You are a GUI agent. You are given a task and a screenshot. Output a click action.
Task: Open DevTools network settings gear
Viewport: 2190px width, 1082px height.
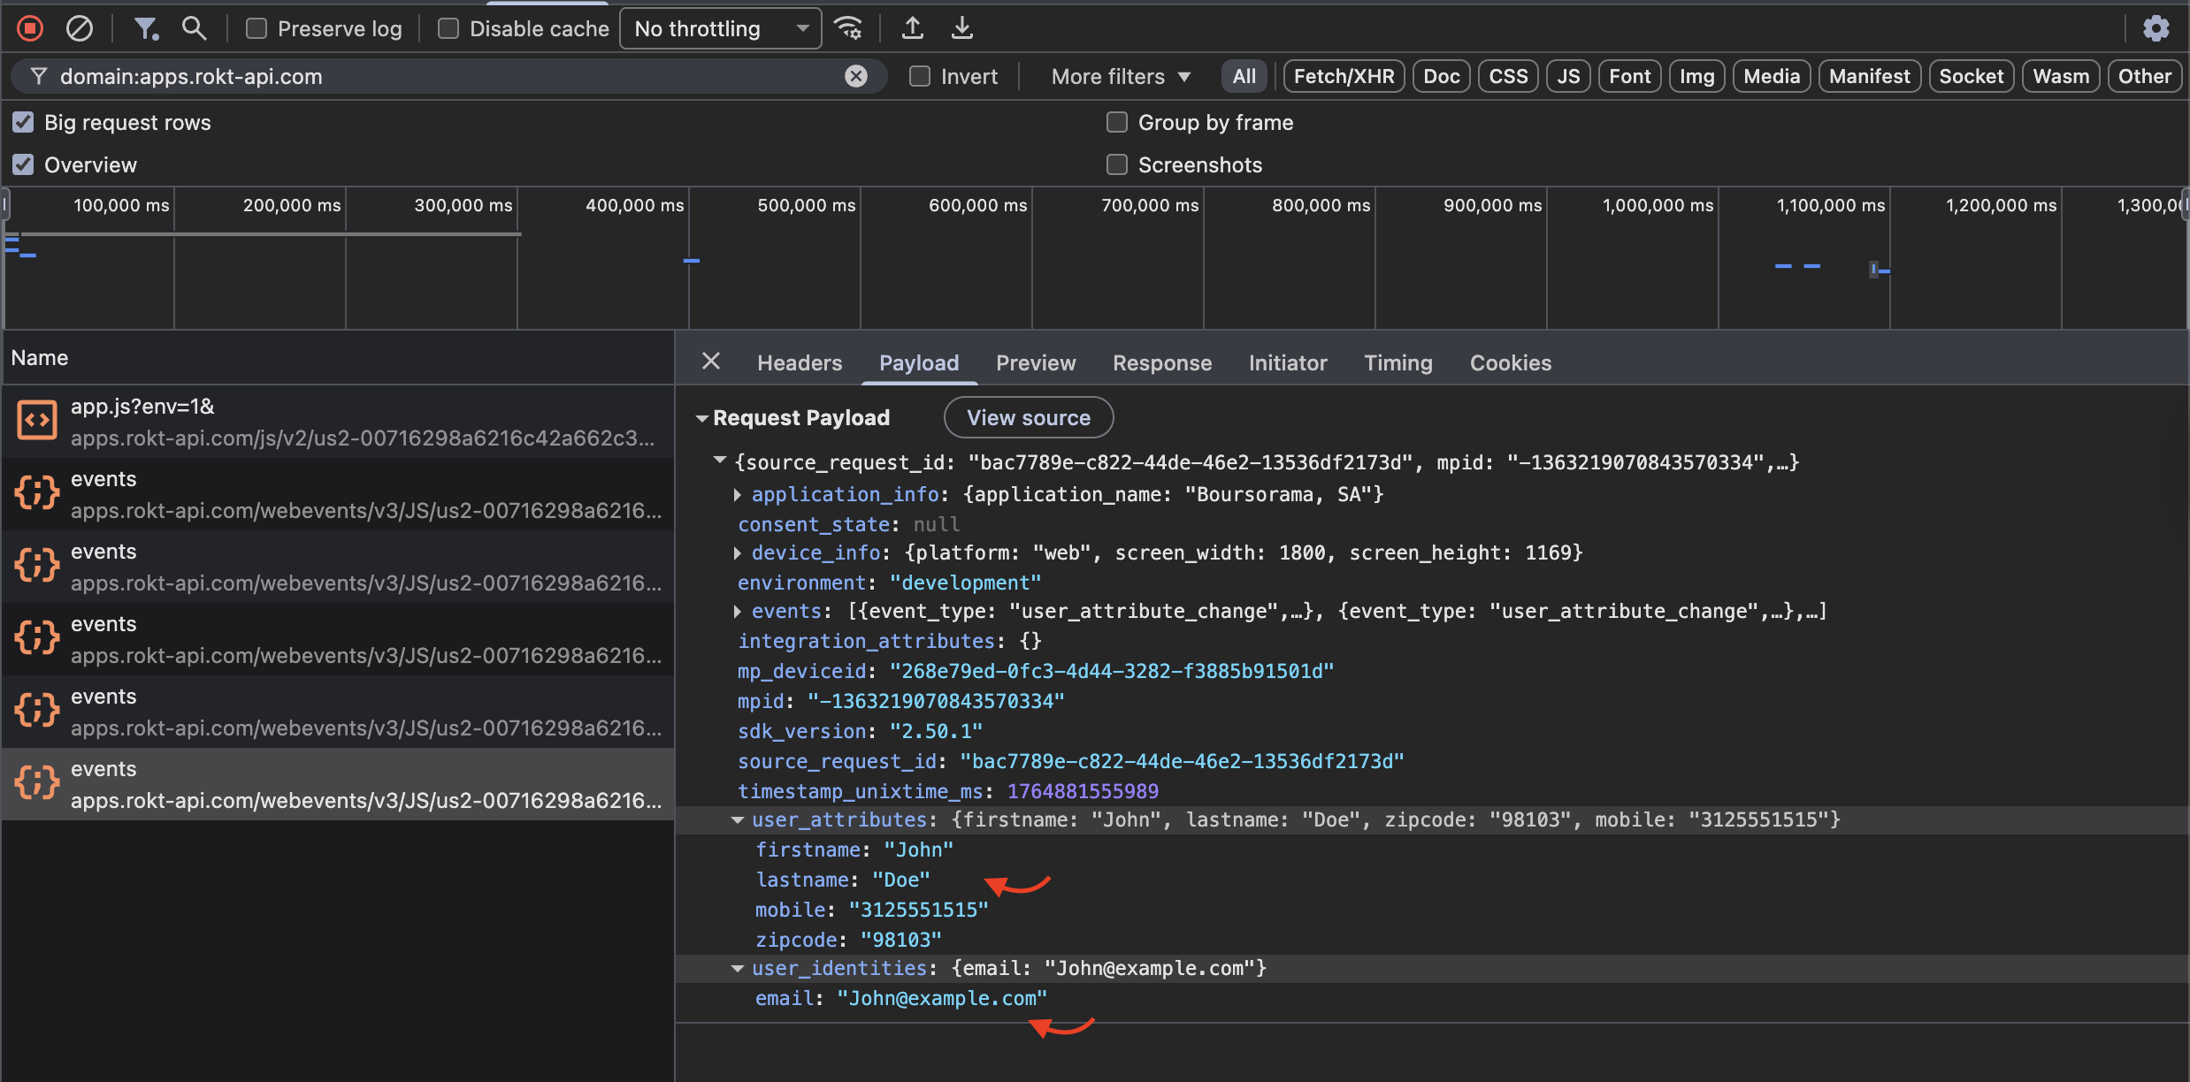click(x=2156, y=27)
